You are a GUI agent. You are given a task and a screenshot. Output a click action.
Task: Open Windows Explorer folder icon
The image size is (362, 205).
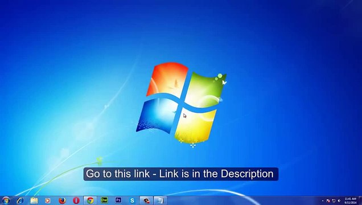pyautogui.click(x=34, y=200)
